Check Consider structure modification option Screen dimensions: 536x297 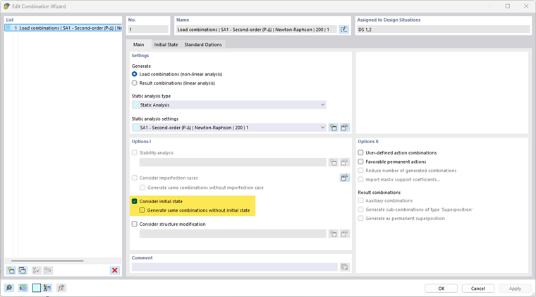tap(135, 224)
